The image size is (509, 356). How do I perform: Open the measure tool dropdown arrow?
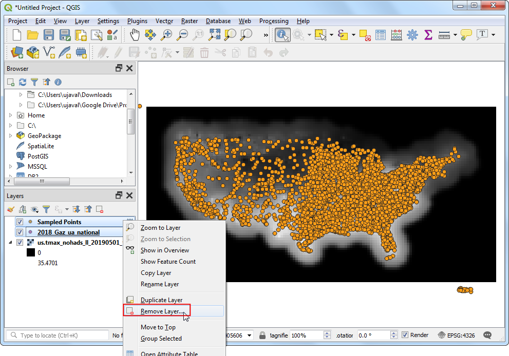(455, 35)
